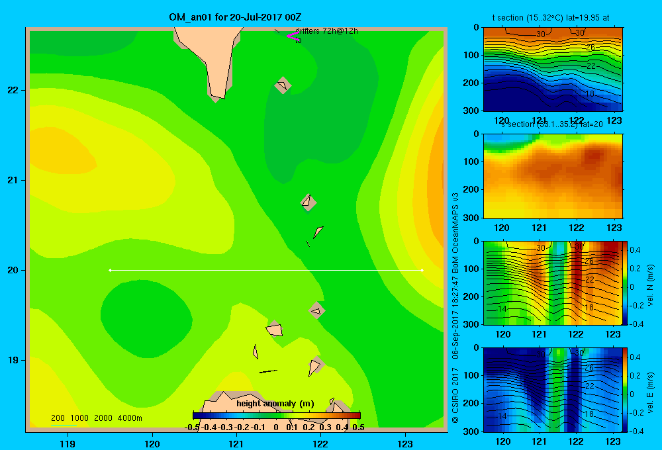662x450 pixels.
Task: Click the "vel. E (m/s)" axis label
Action: (x=651, y=392)
